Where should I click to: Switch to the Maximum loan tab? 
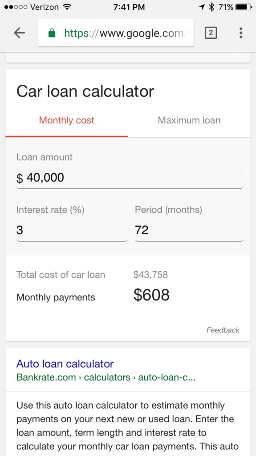tap(189, 120)
